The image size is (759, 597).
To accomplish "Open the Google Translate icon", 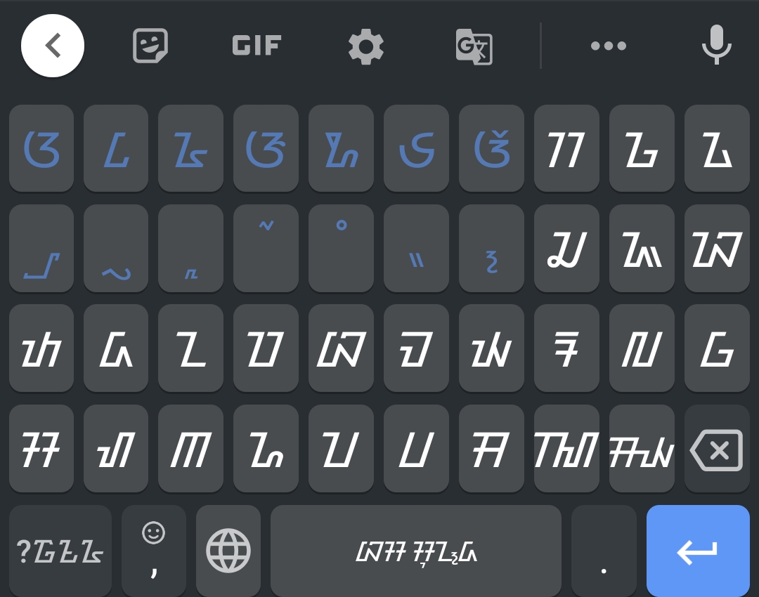I will 474,47.
